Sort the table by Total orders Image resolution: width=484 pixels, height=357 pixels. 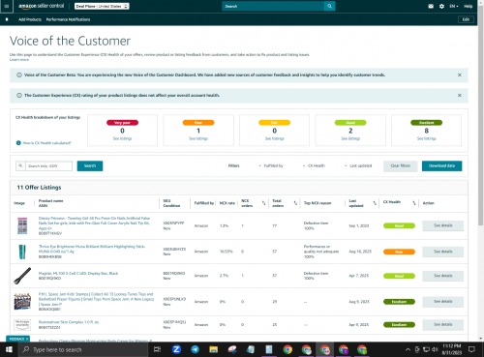pyautogui.click(x=295, y=203)
